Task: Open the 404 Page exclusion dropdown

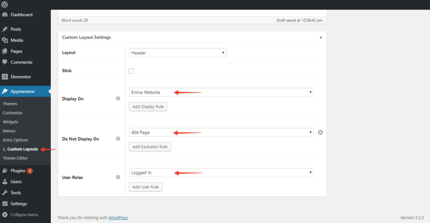Action: (x=221, y=132)
